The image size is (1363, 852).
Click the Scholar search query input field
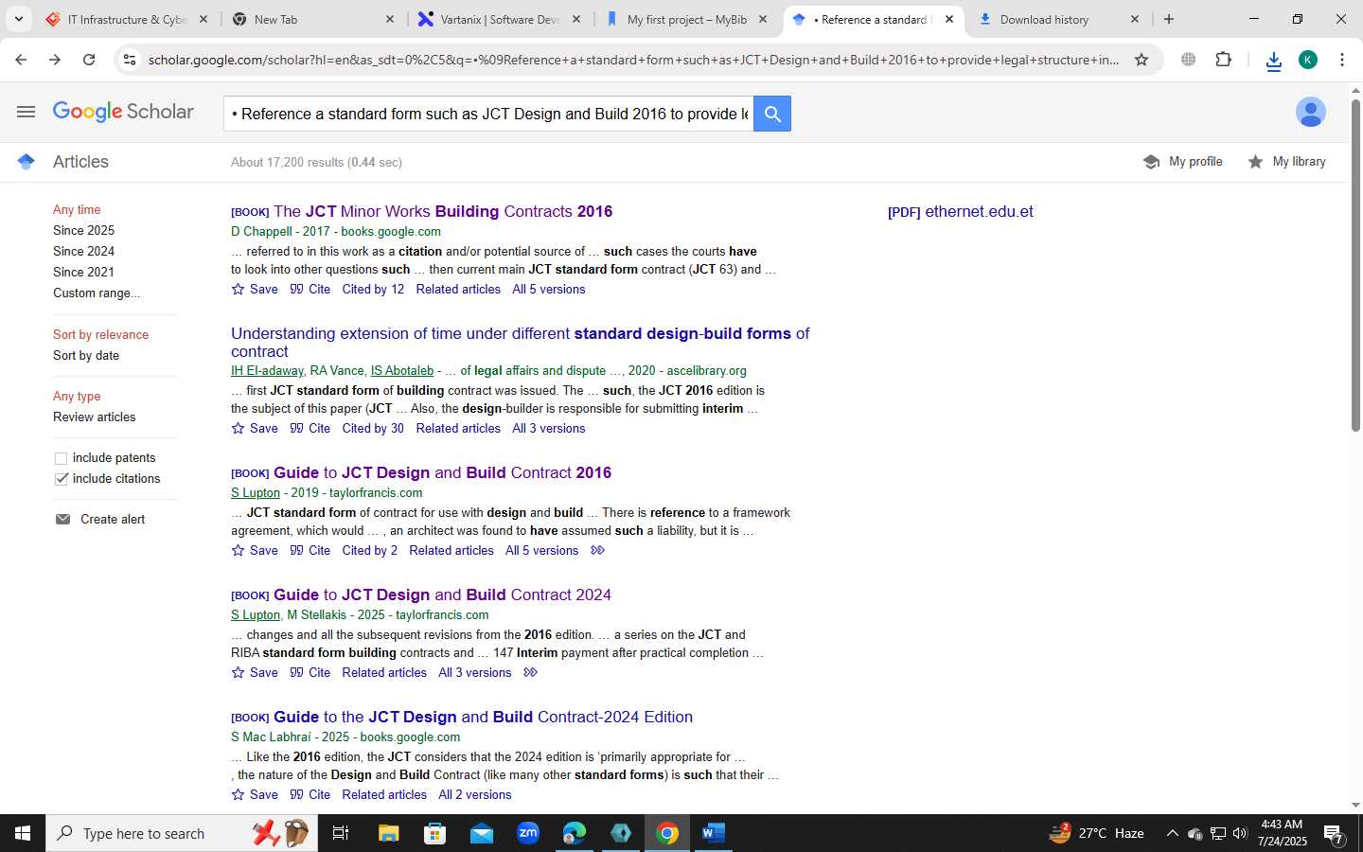pos(488,114)
